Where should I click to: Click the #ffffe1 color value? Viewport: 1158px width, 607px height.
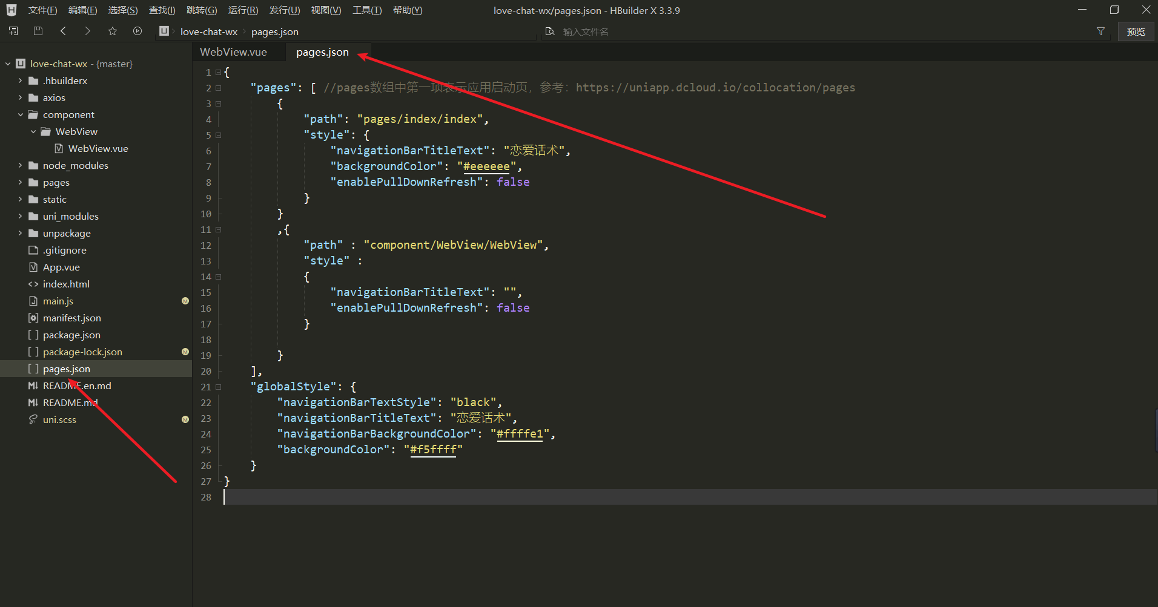[520, 434]
